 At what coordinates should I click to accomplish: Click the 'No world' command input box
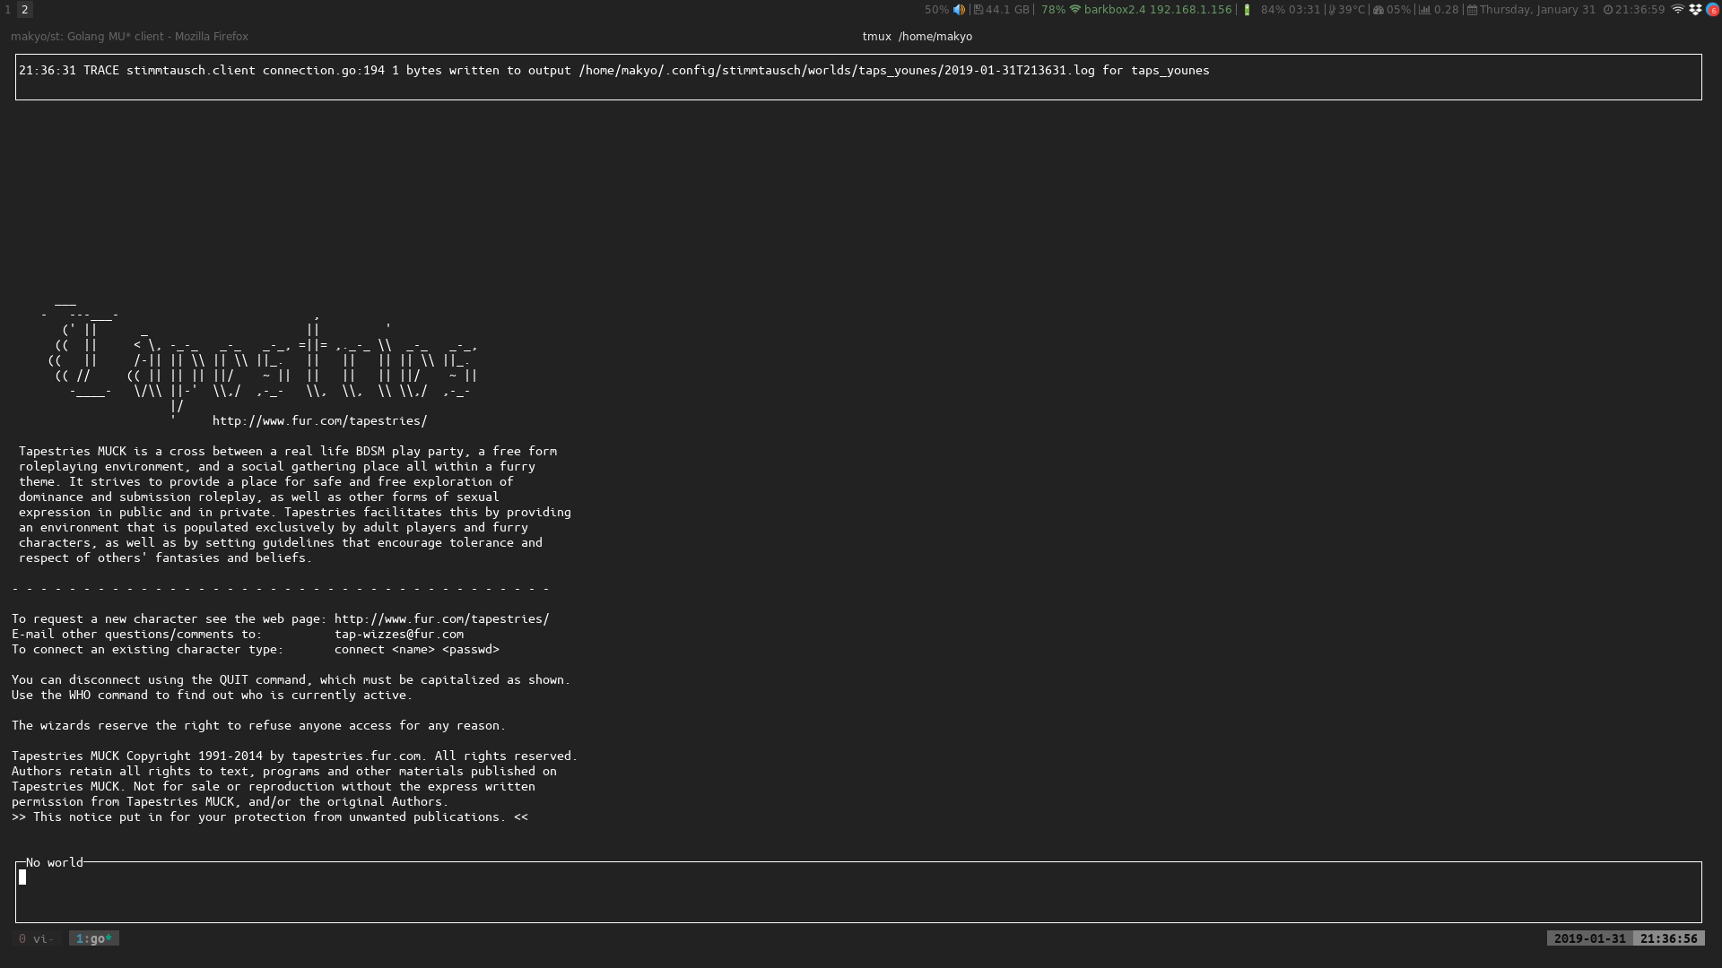coord(858,893)
